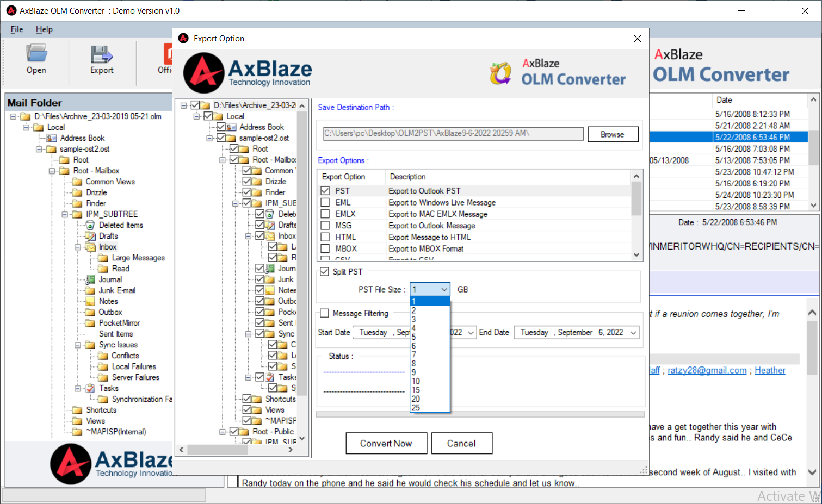Uncheck Address Book in export tree

(x=221, y=127)
